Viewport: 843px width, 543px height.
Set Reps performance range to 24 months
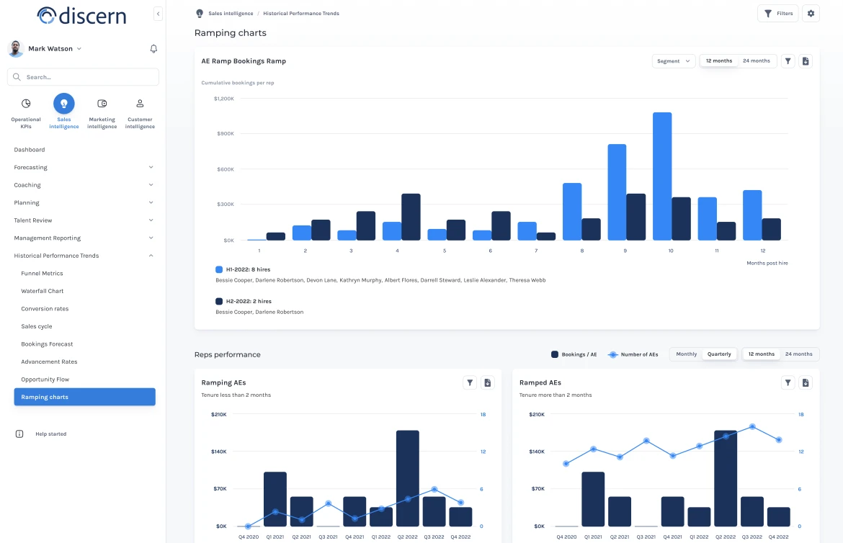click(x=798, y=354)
